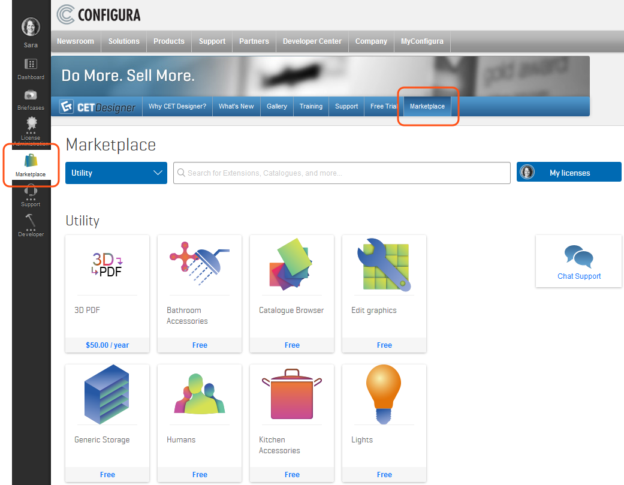Viewport: 624px width, 485px height.
Task: Switch to Free Trial tab
Action: (384, 106)
